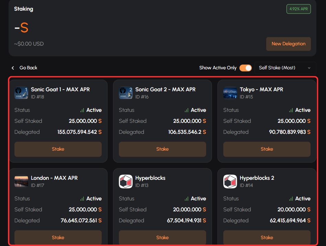Click active signal bars on Sonic Goat 2
The width and height of the screenshot is (326, 246).
pyautogui.click(x=187, y=110)
